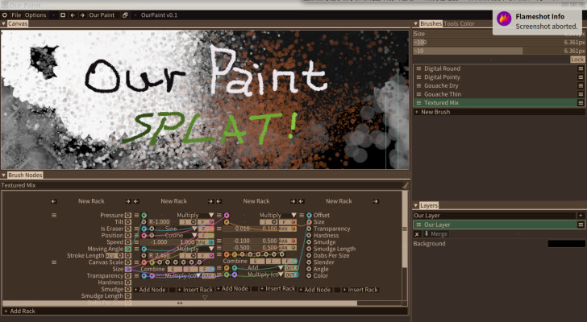Select the Our Layer row in the layers list
Screen dimensions: 587x322
499,225
